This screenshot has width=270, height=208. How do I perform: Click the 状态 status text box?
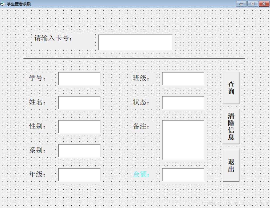pyautogui.click(x=183, y=102)
